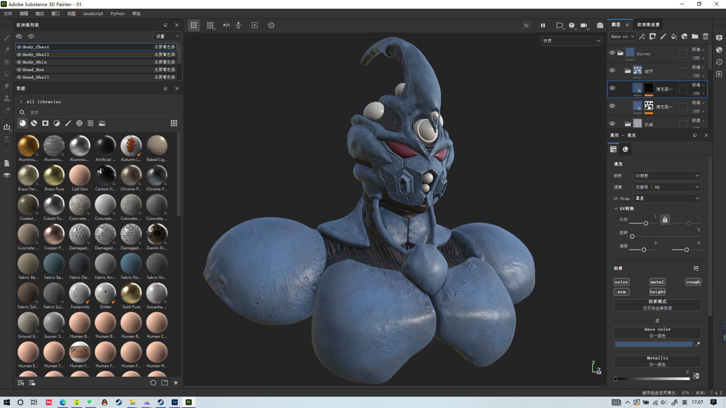Add a smart material layer
The height and width of the screenshot is (408, 726).
coord(684,36)
